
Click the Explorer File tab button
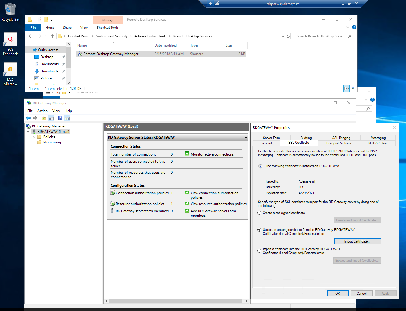tap(33, 28)
